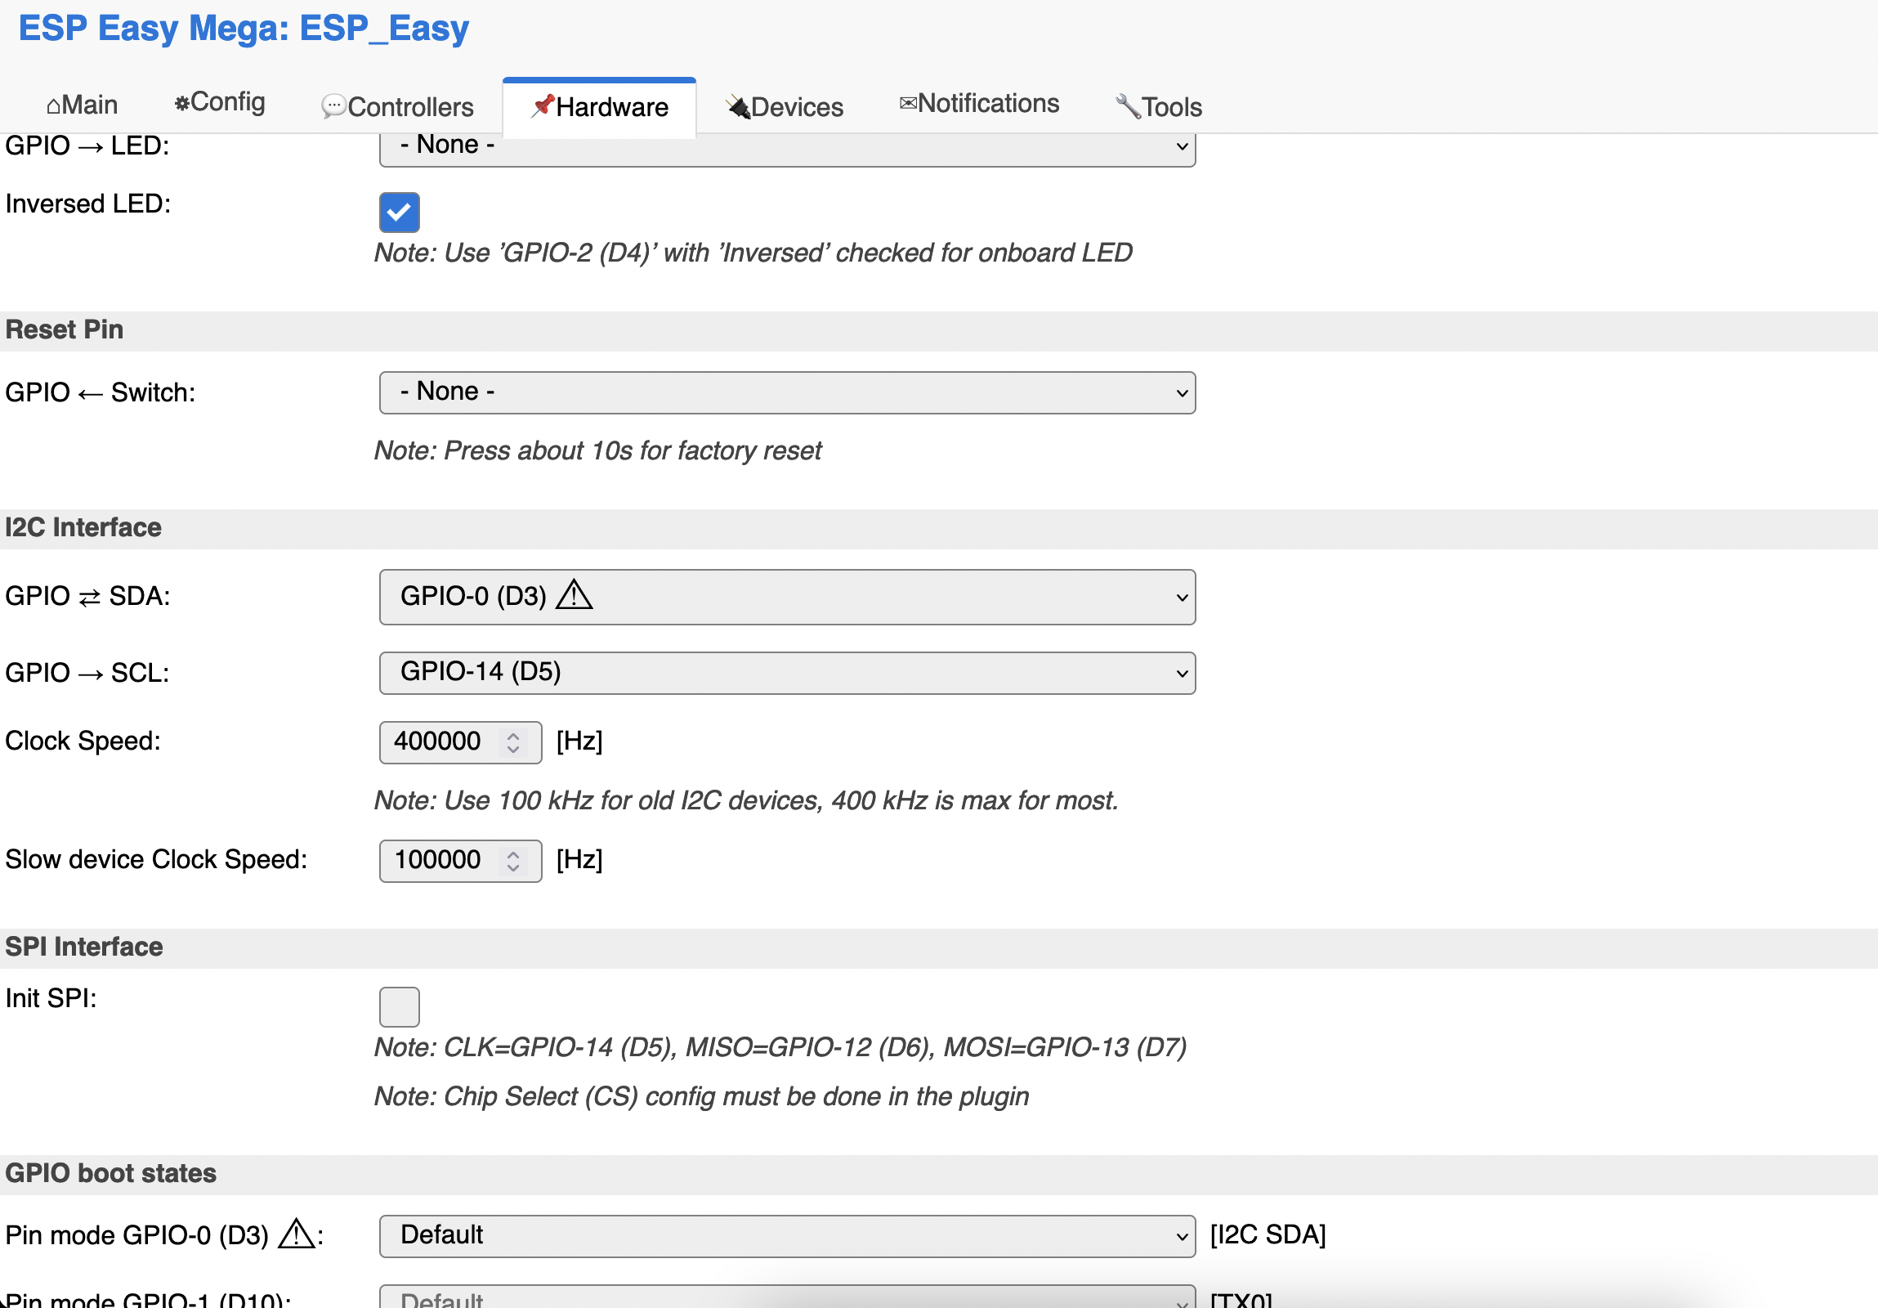Click the speech bubble Controllers icon
1878x1308 pixels.
[333, 107]
